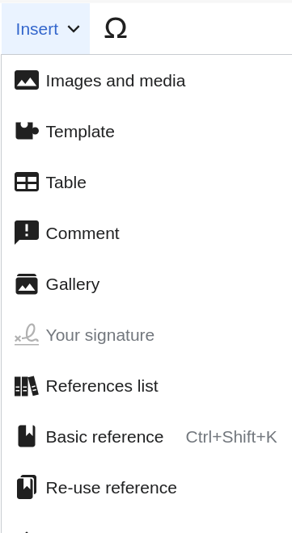The width and height of the screenshot is (292, 533).
Task: Choose the Re-use reference option
Action: tap(146, 488)
